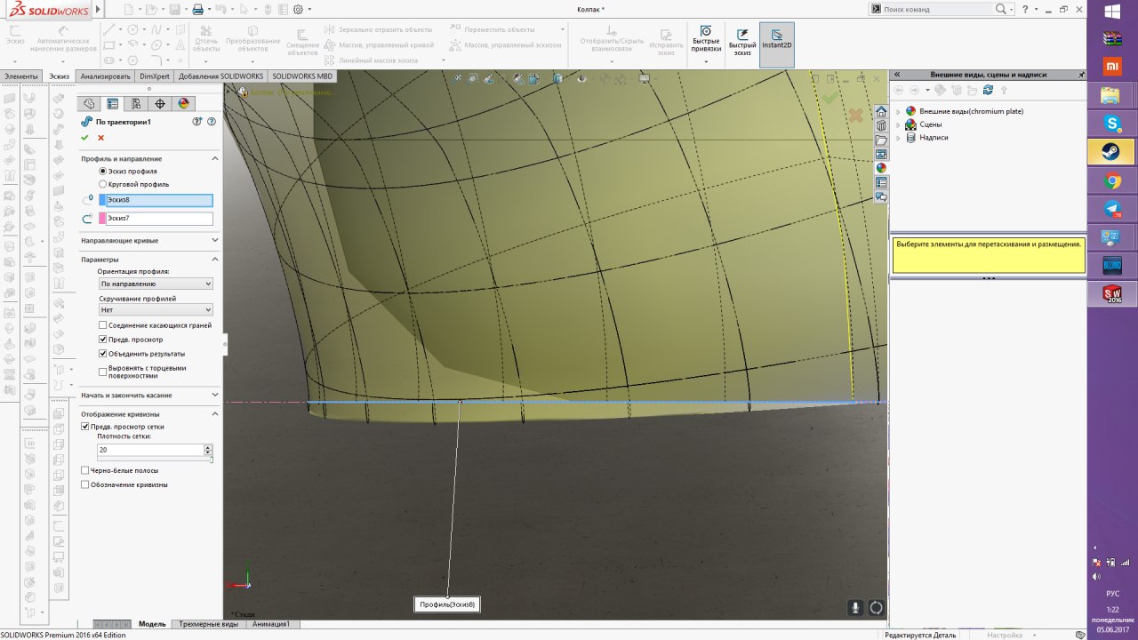
Task: Click the Instant2D button
Action: 777,44
